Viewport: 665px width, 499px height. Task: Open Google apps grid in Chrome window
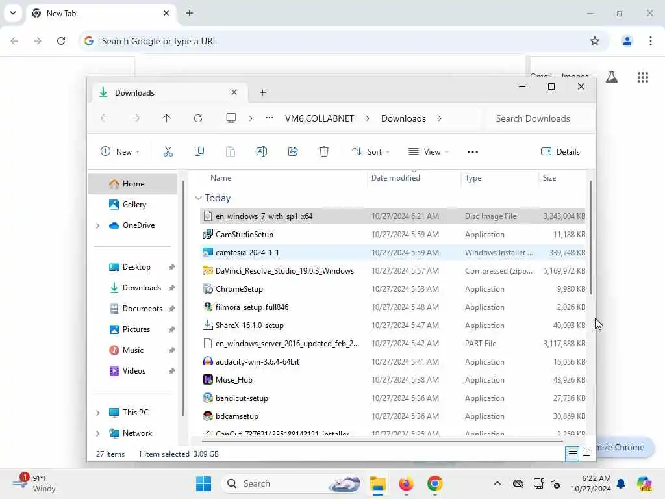[x=643, y=77]
